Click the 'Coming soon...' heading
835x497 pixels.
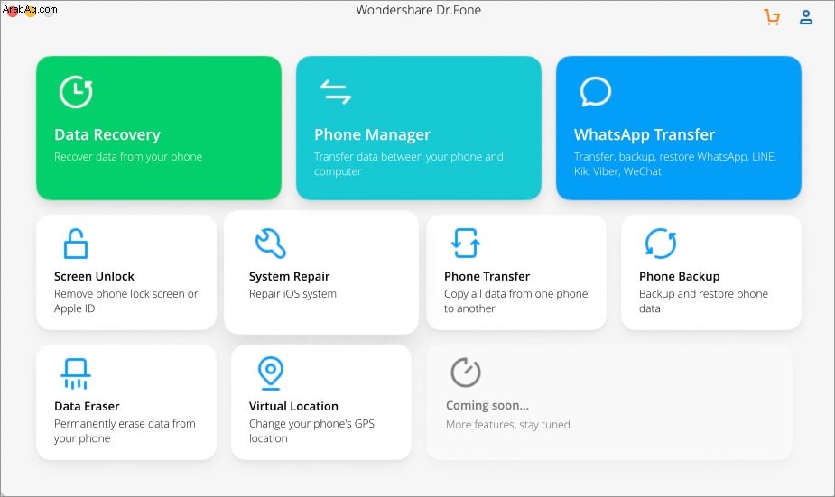click(487, 406)
